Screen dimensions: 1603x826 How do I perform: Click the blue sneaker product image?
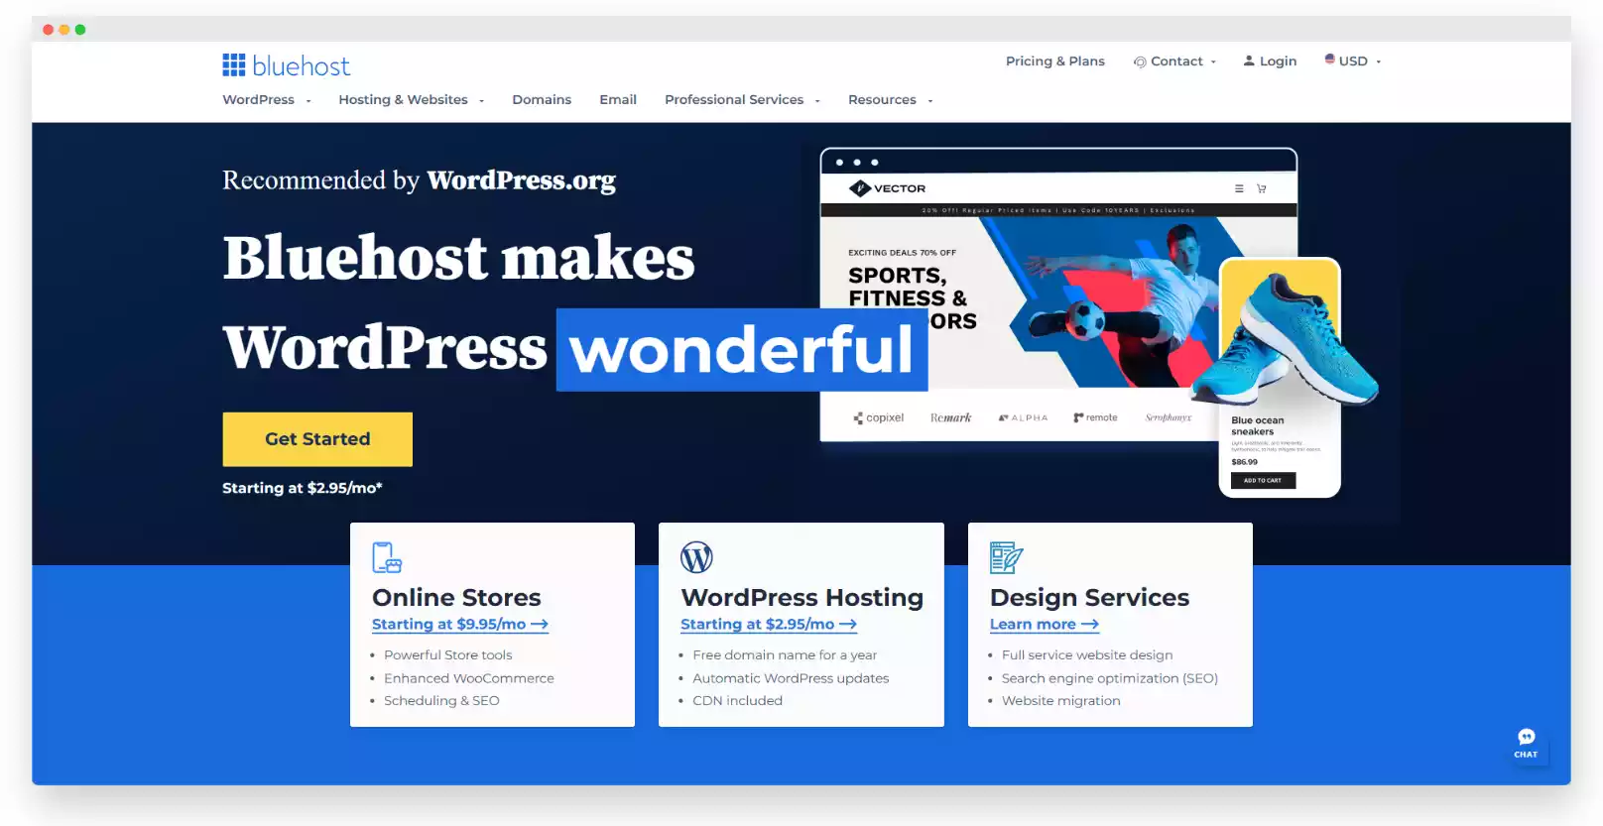pos(1286,337)
